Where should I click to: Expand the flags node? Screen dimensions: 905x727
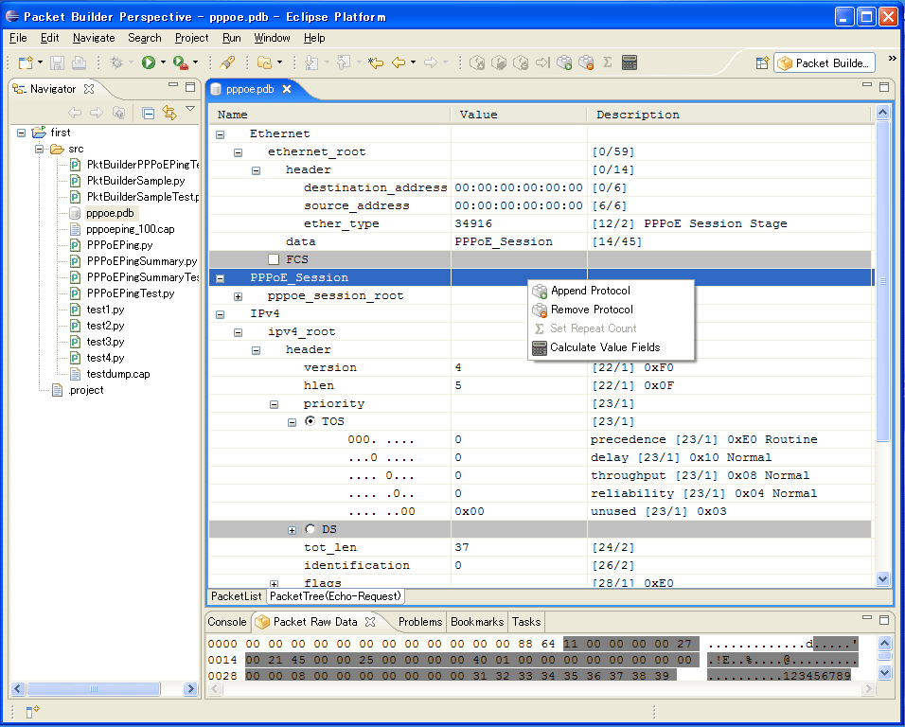click(x=275, y=584)
